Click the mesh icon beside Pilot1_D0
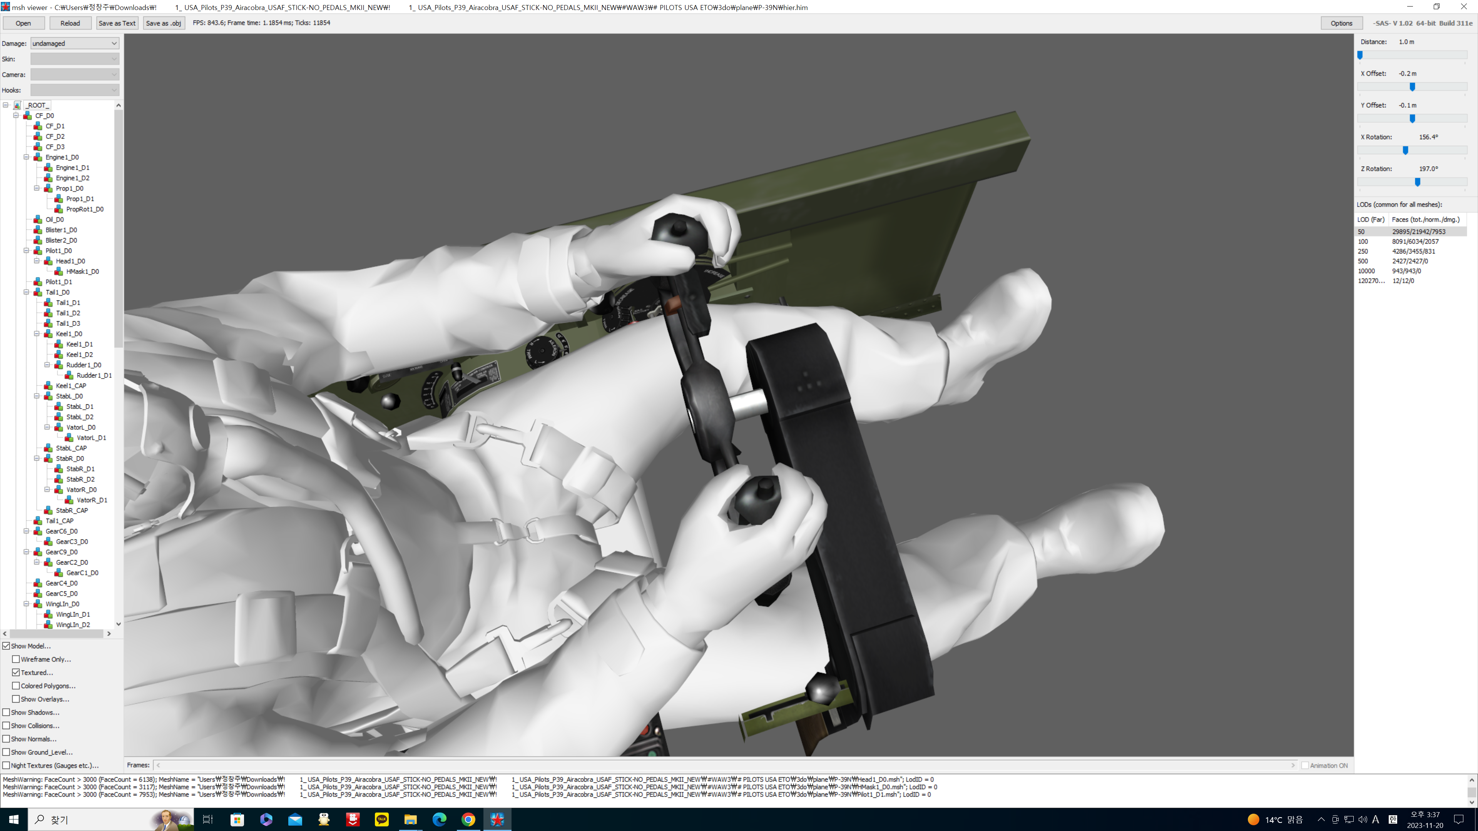The image size is (1478, 831). coord(38,250)
